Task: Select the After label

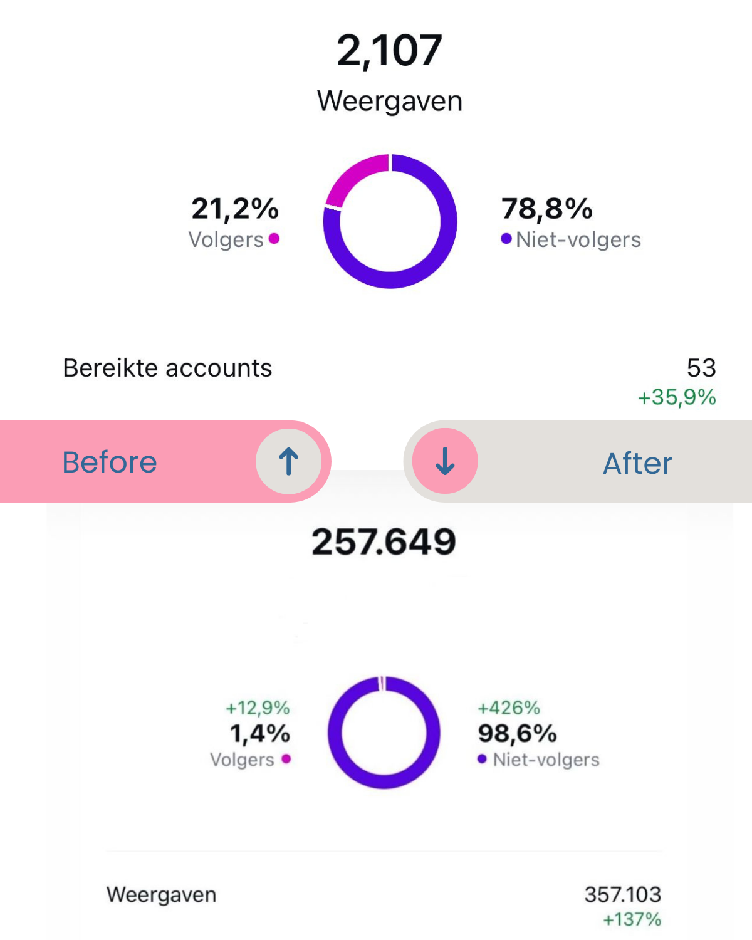Action: coord(637,464)
